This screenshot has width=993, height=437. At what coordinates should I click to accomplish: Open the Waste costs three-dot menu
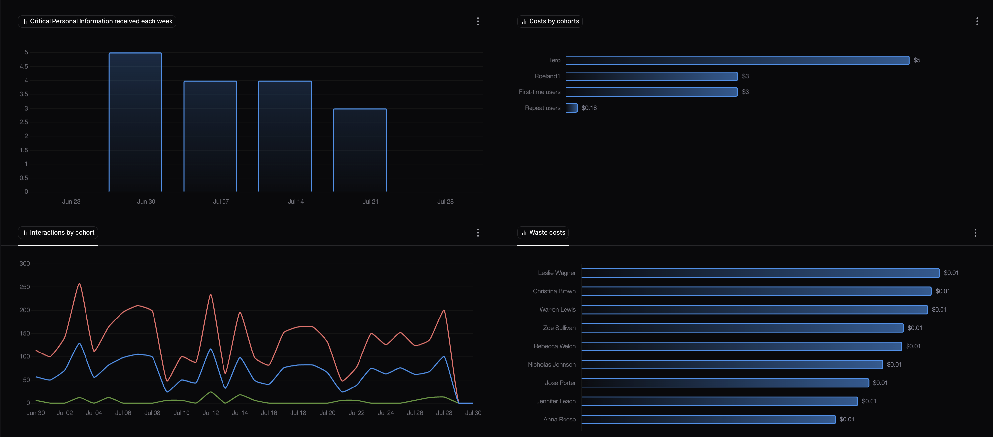point(975,233)
